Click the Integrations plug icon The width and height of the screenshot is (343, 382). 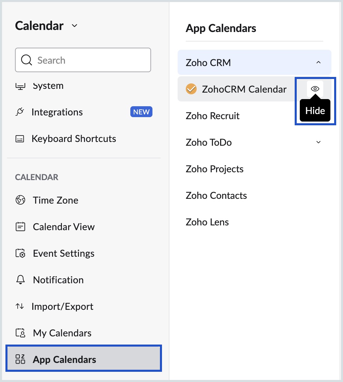pyautogui.click(x=21, y=112)
